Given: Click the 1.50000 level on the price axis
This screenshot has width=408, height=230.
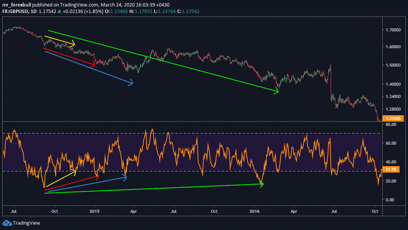Looking at the screenshot, I should (x=394, y=65).
